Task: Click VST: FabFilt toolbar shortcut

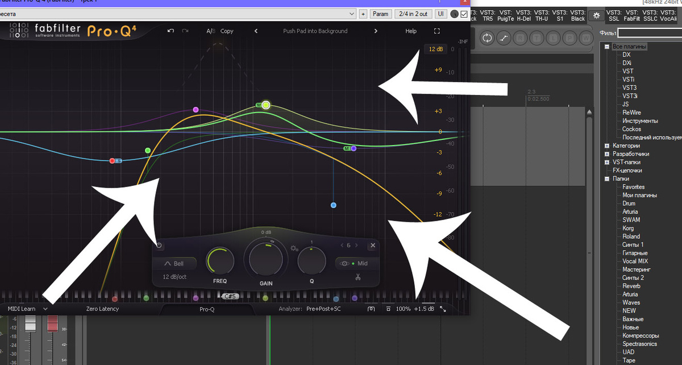Action: pos(632,15)
